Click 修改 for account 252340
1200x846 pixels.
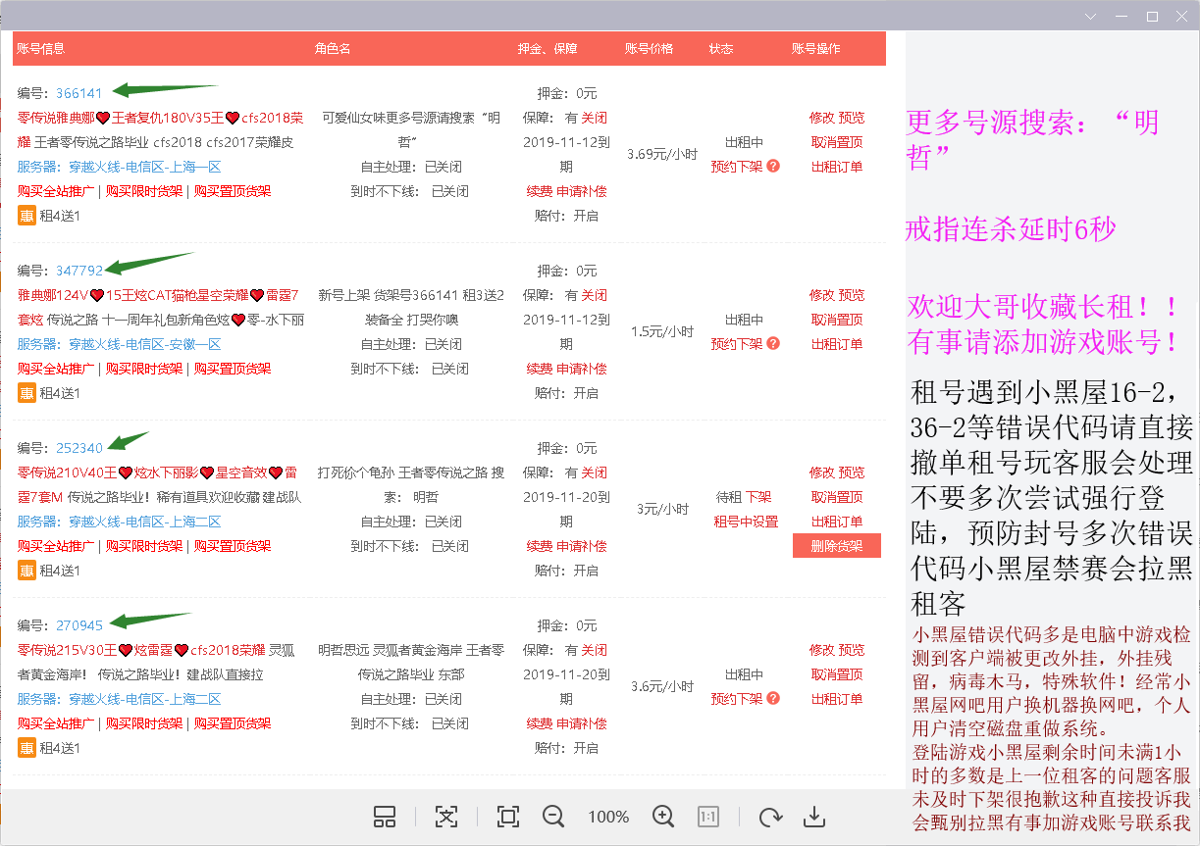coord(822,473)
